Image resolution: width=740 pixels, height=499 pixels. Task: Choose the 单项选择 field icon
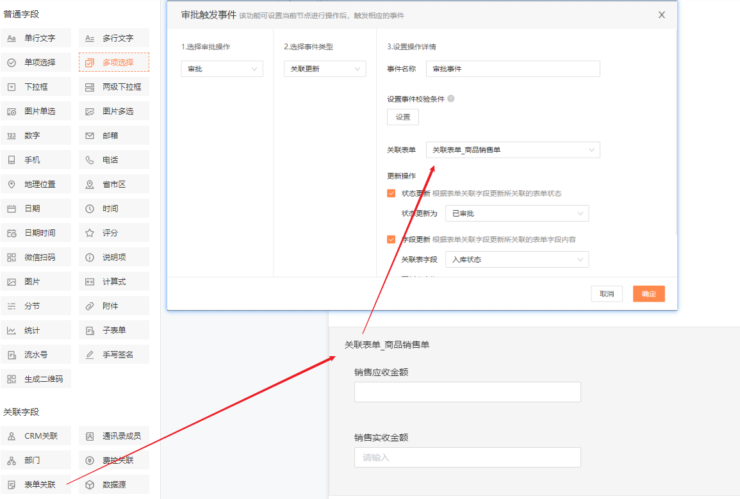pos(12,63)
